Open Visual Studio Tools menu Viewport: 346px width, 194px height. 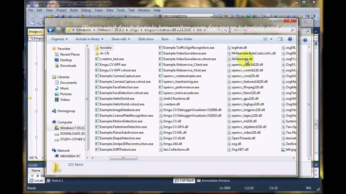tap(121, 10)
